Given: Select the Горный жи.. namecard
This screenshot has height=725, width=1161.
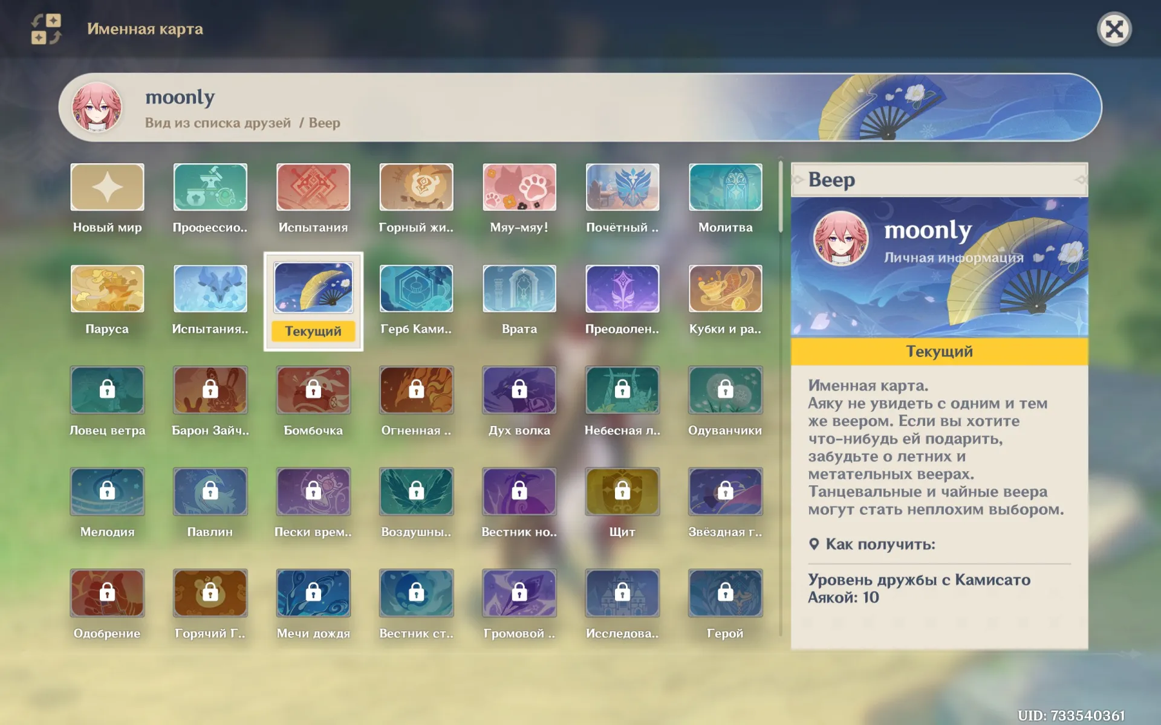Looking at the screenshot, I should coord(416,187).
